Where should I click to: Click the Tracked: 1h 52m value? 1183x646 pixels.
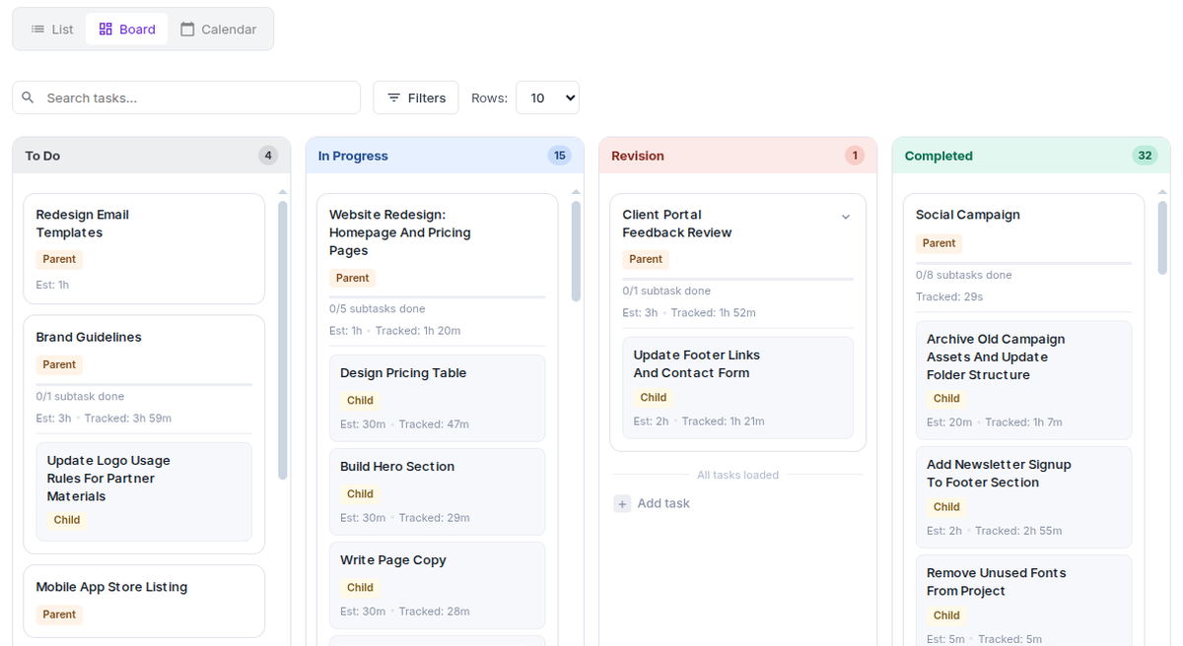714,313
